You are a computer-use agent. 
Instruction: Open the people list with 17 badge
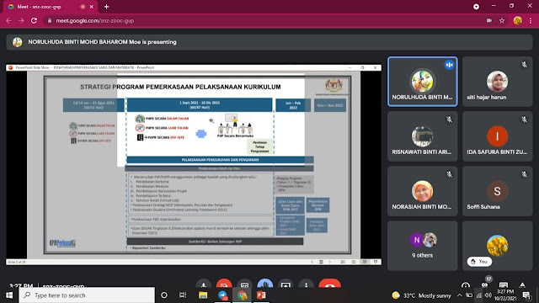coord(485,284)
